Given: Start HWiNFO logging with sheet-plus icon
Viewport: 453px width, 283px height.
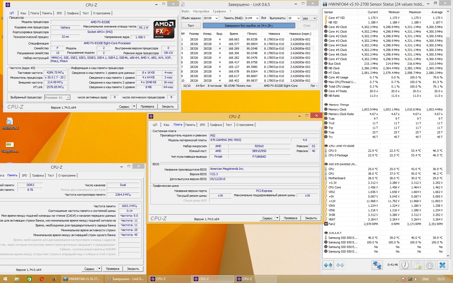Looking at the screenshot, I should click(418, 265).
